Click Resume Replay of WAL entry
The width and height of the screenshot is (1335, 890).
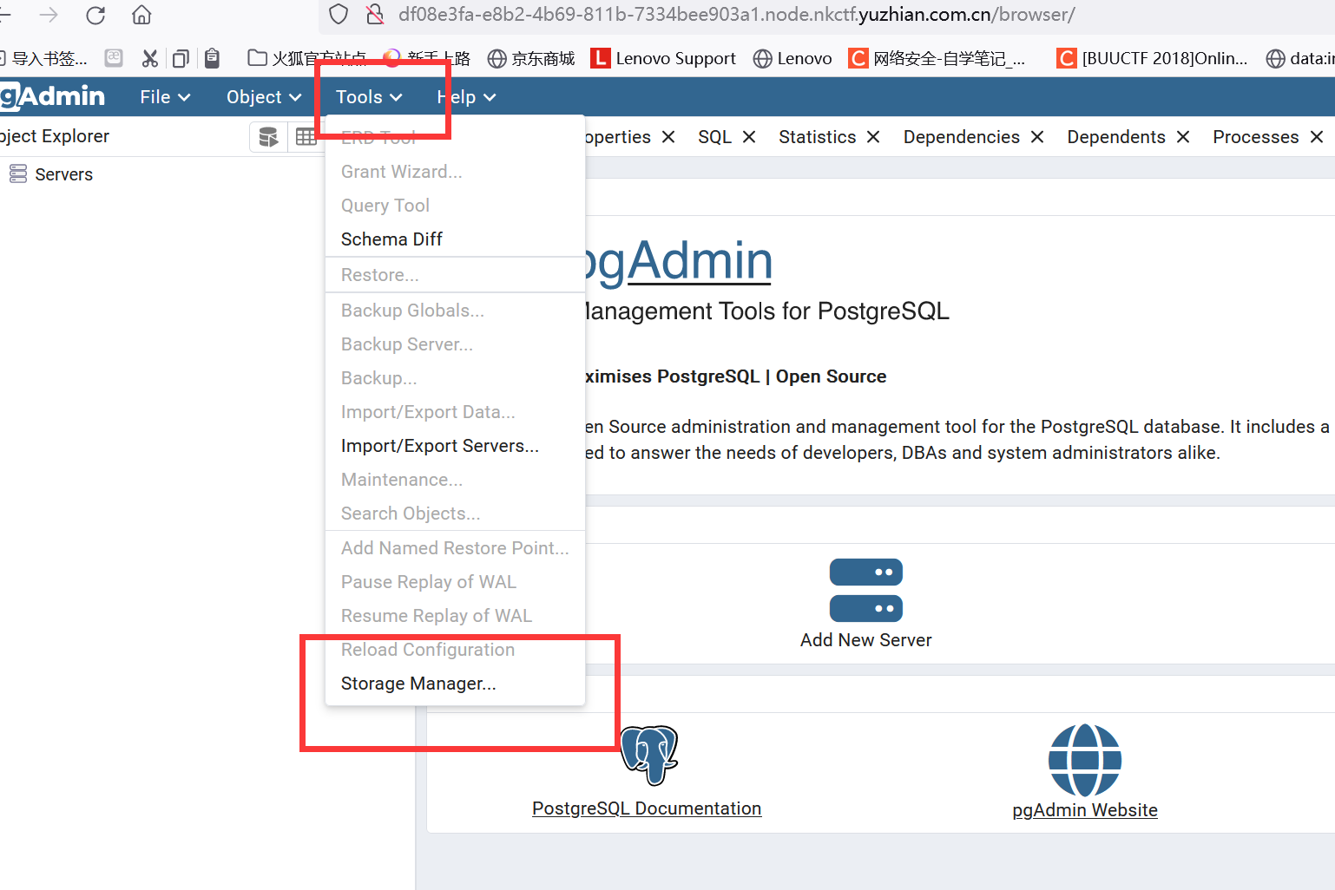click(x=455, y=616)
